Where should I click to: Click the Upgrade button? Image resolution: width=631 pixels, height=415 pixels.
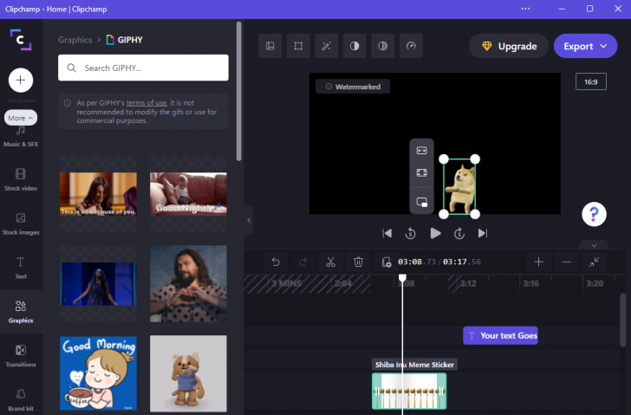pos(509,46)
